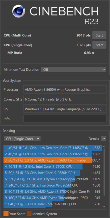Click the Info text field
The height and width of the screenshot is (218, 110).
tap(65, 118)
